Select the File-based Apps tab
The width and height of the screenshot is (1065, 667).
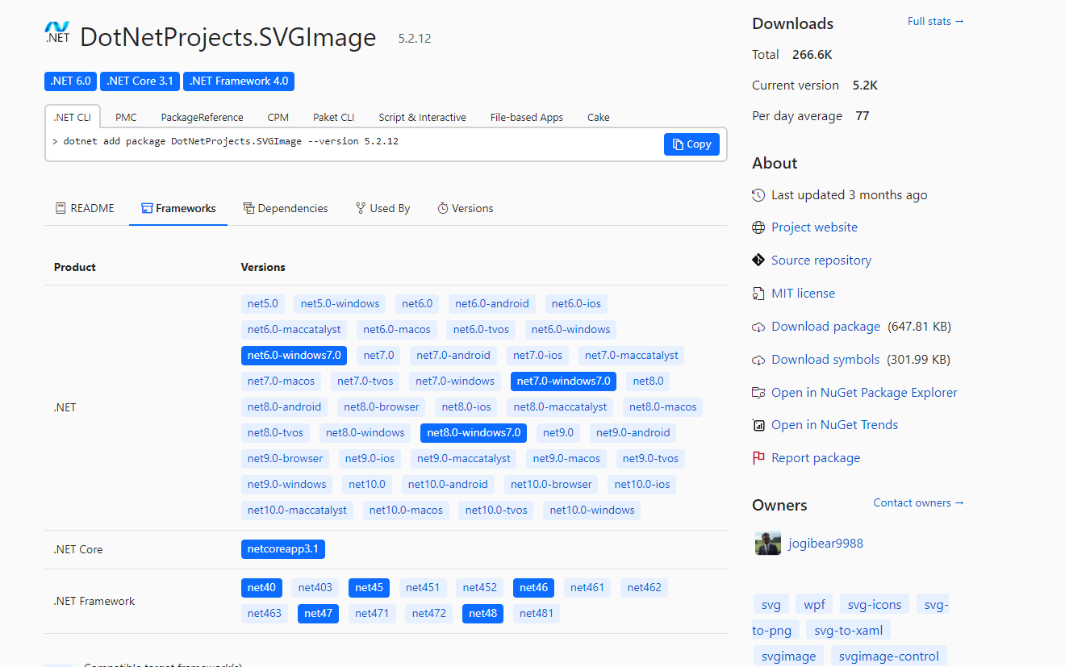527,117
